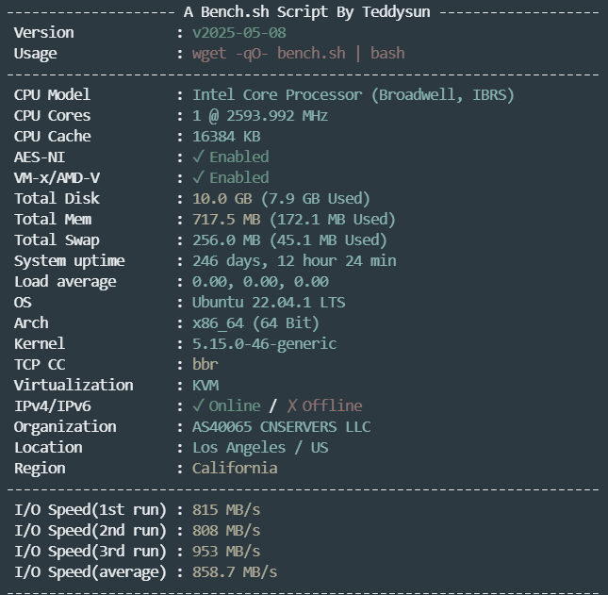Click the IPv4 Online checkmark
This screenshot has height=595, width=608.
click(x=198, y=405)
